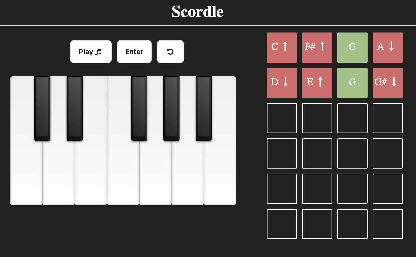Screen dimensions: 416x257
Task: Click the reset/undo circular arrow icon
Action: click(x=170, y=52)
